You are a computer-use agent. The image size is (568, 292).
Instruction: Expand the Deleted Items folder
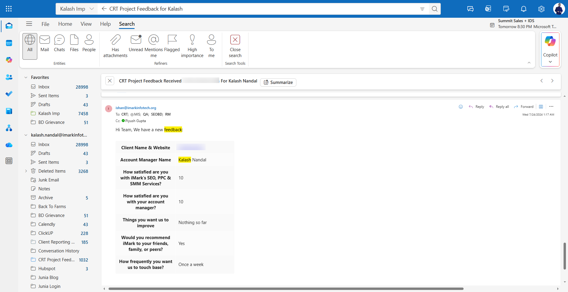tap(26, 171)
